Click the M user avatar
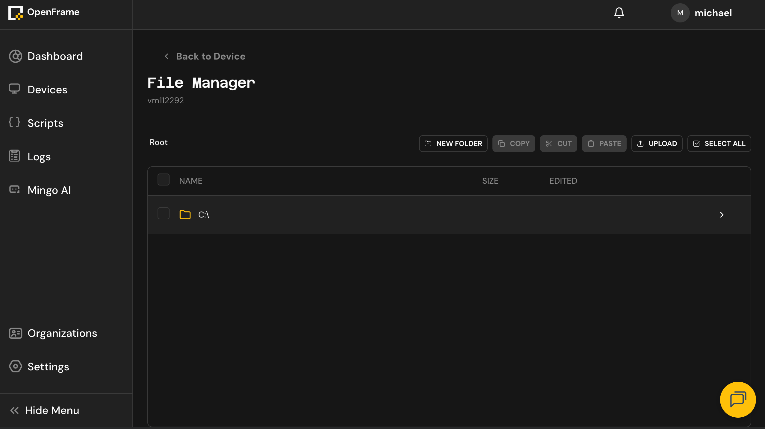The image size is (765, 429). [680, 13]
